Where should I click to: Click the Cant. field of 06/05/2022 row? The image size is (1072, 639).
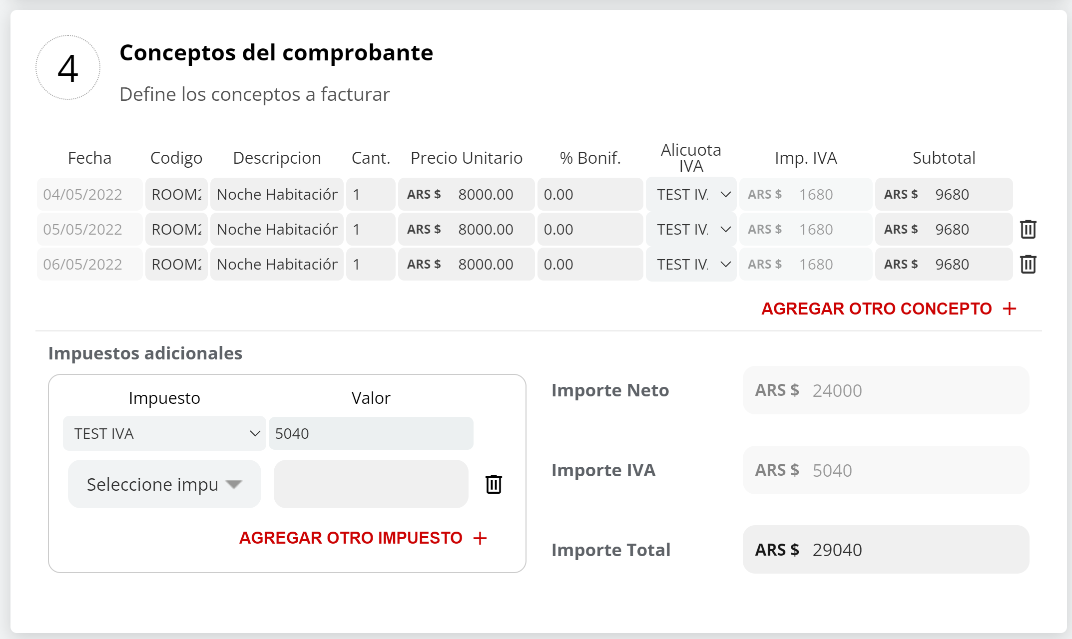pos(370,264)
